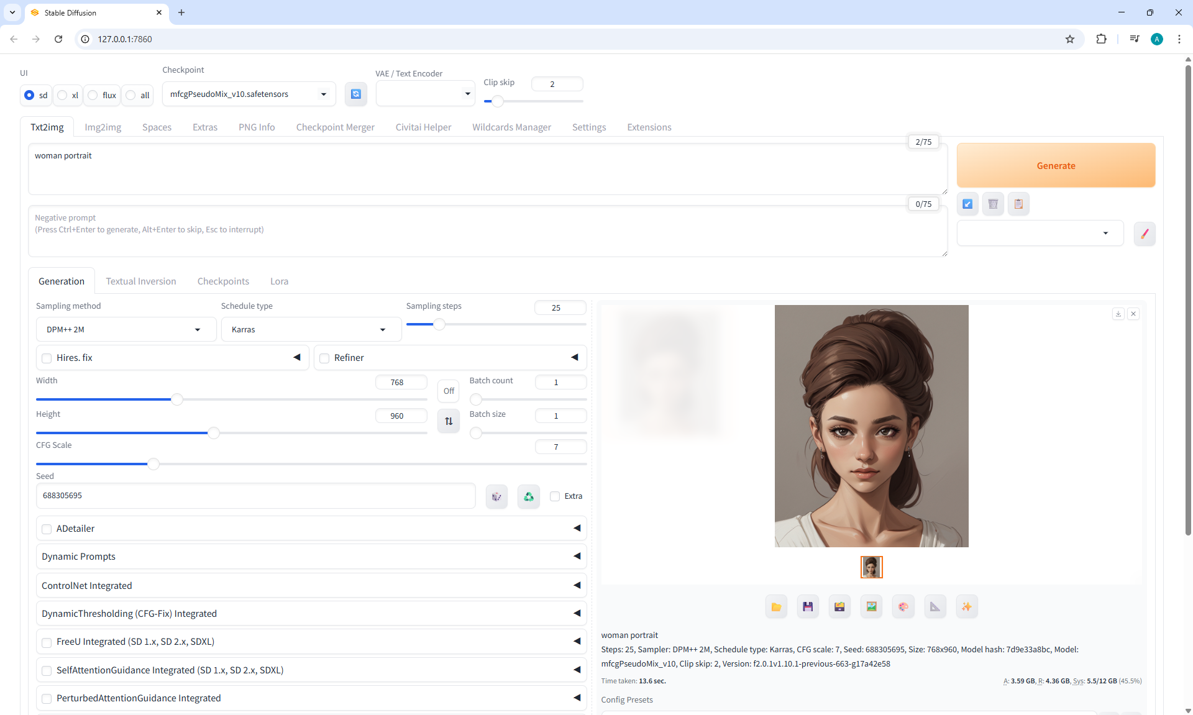Image resolution: width=1193 pixels, height=715 pixels.
Task: Click the green recycle reuse seed icon
Action: [x=528, y=496]
